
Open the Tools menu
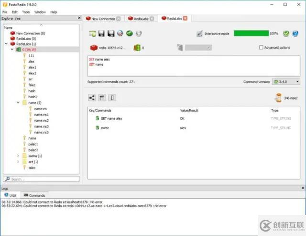pos(26,12)
